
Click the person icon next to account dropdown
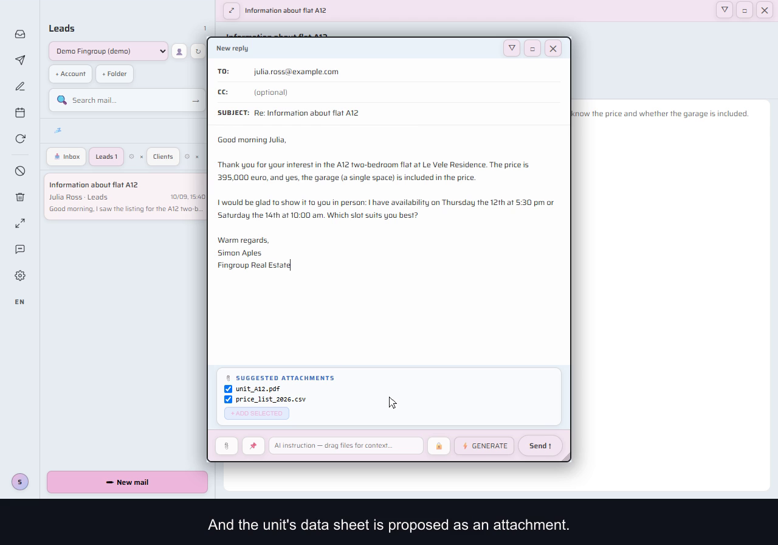(x=179, y=52)
